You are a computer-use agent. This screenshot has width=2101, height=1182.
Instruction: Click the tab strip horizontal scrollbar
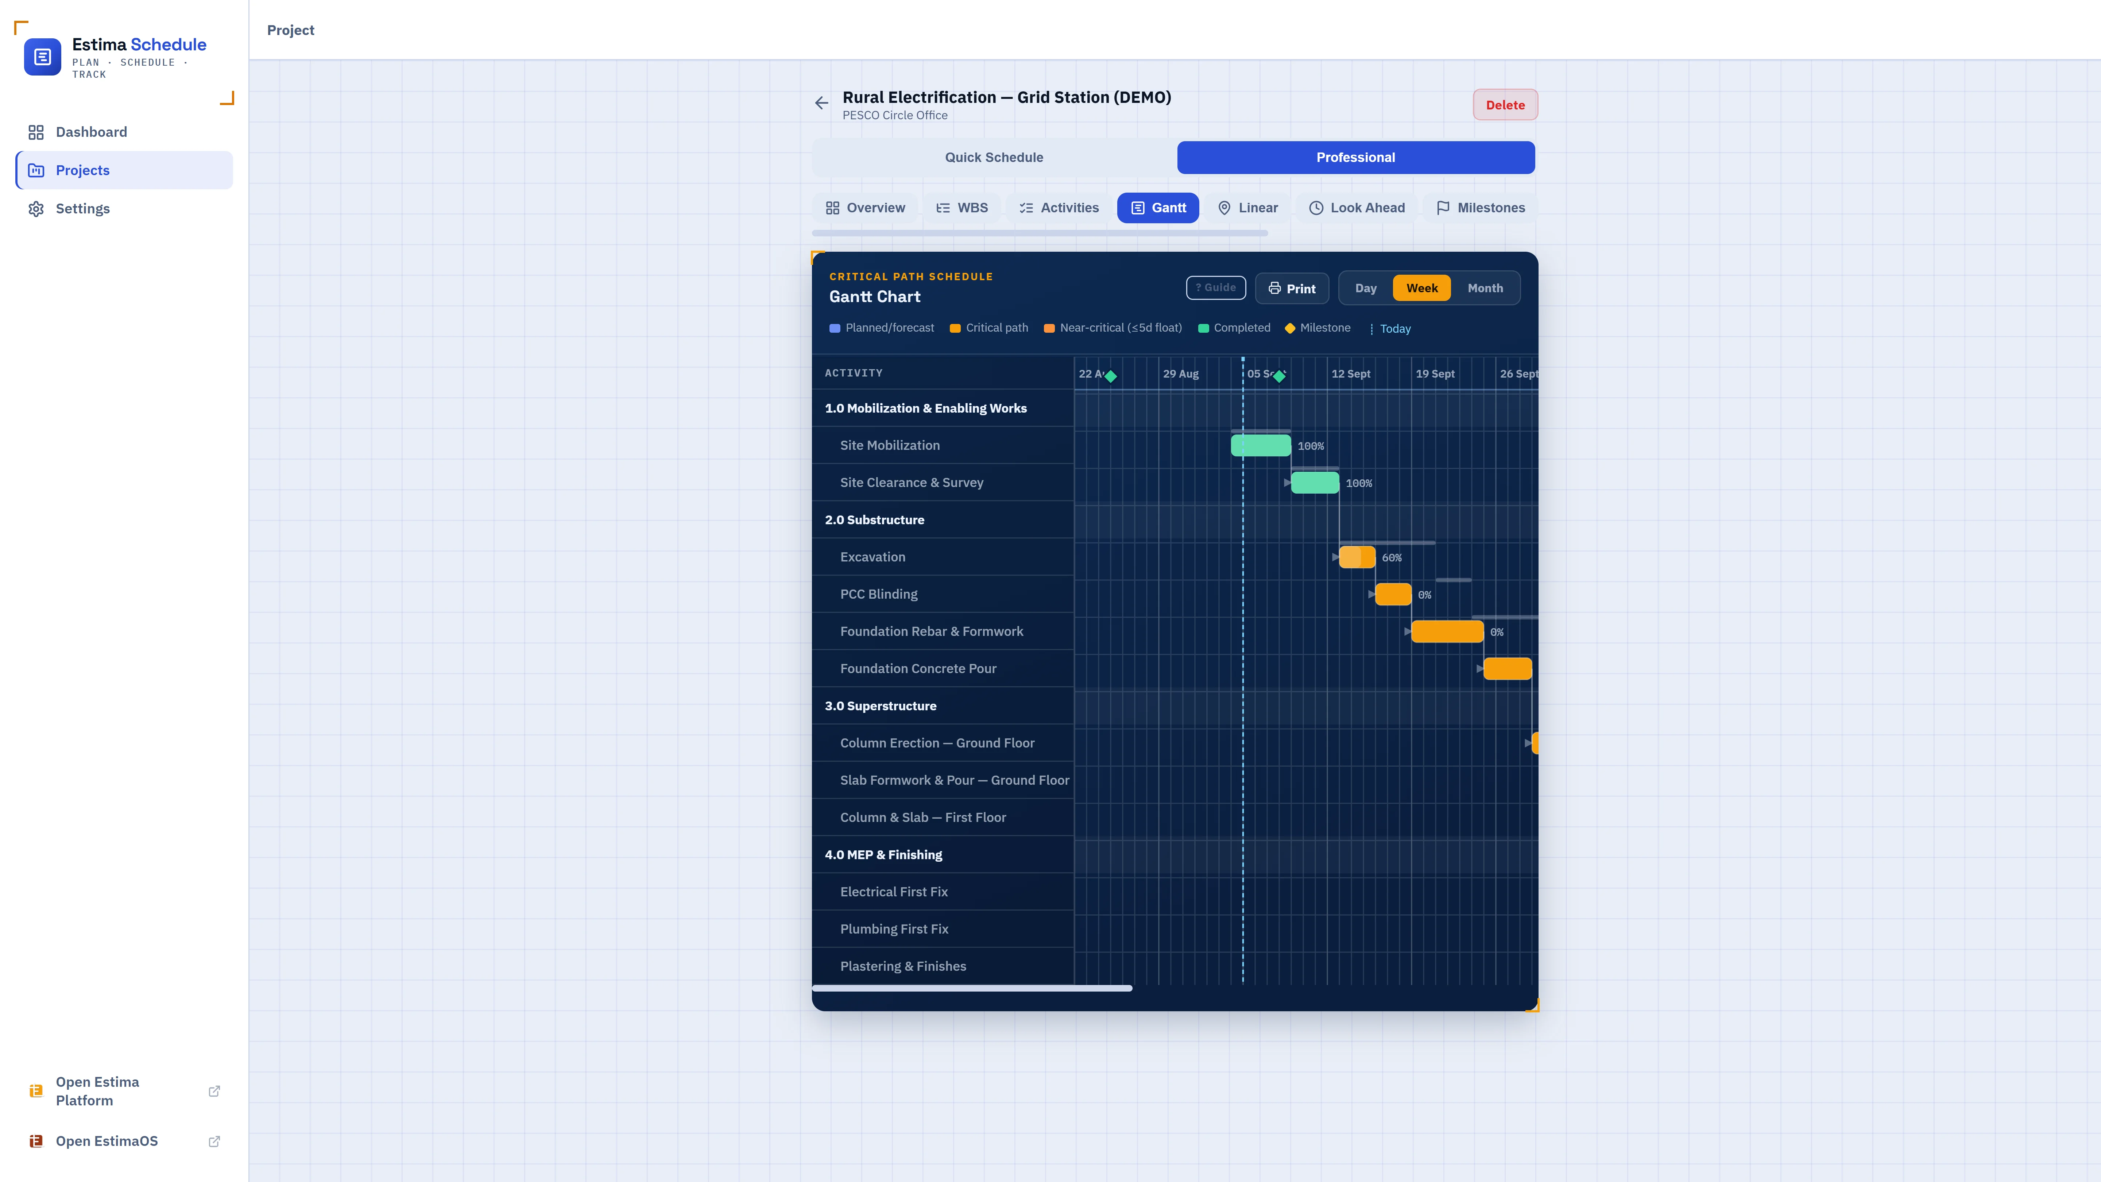click(x=1040, y=233)
